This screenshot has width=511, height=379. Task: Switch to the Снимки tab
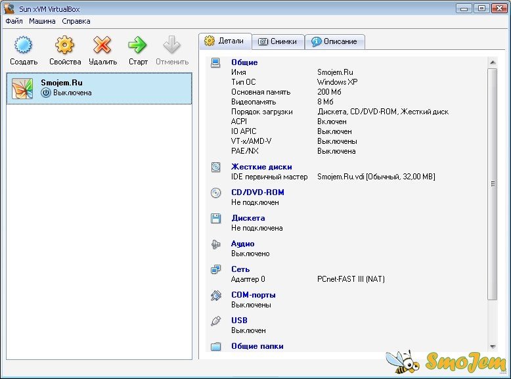[x=278, y=41]
